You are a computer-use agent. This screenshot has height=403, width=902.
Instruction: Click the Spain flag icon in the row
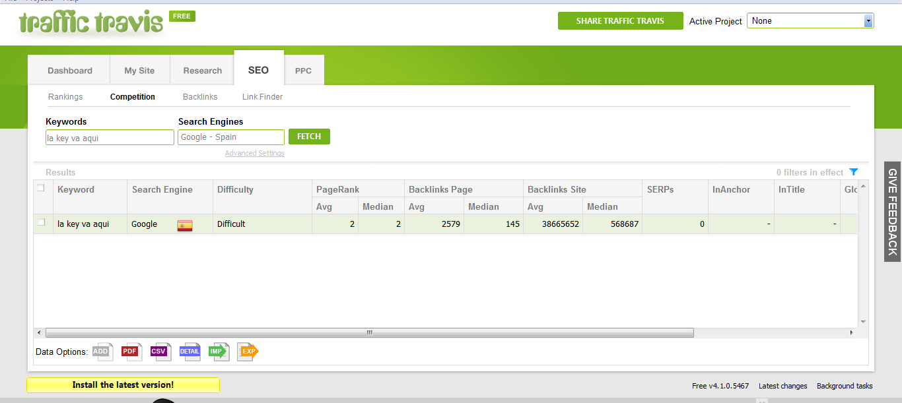click(185, 225)
